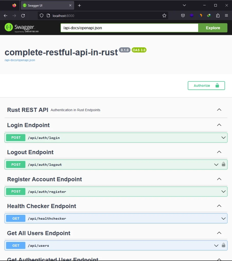Click the lock icon on /api/auth/logout row

pos(224,164)
